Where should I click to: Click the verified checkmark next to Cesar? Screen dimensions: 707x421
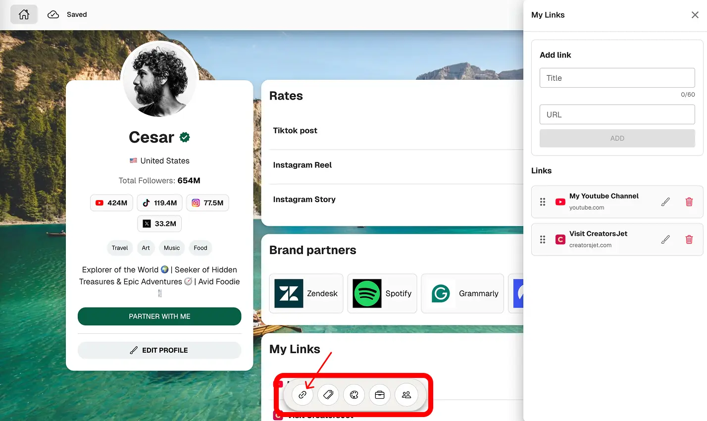pos(184,137)
